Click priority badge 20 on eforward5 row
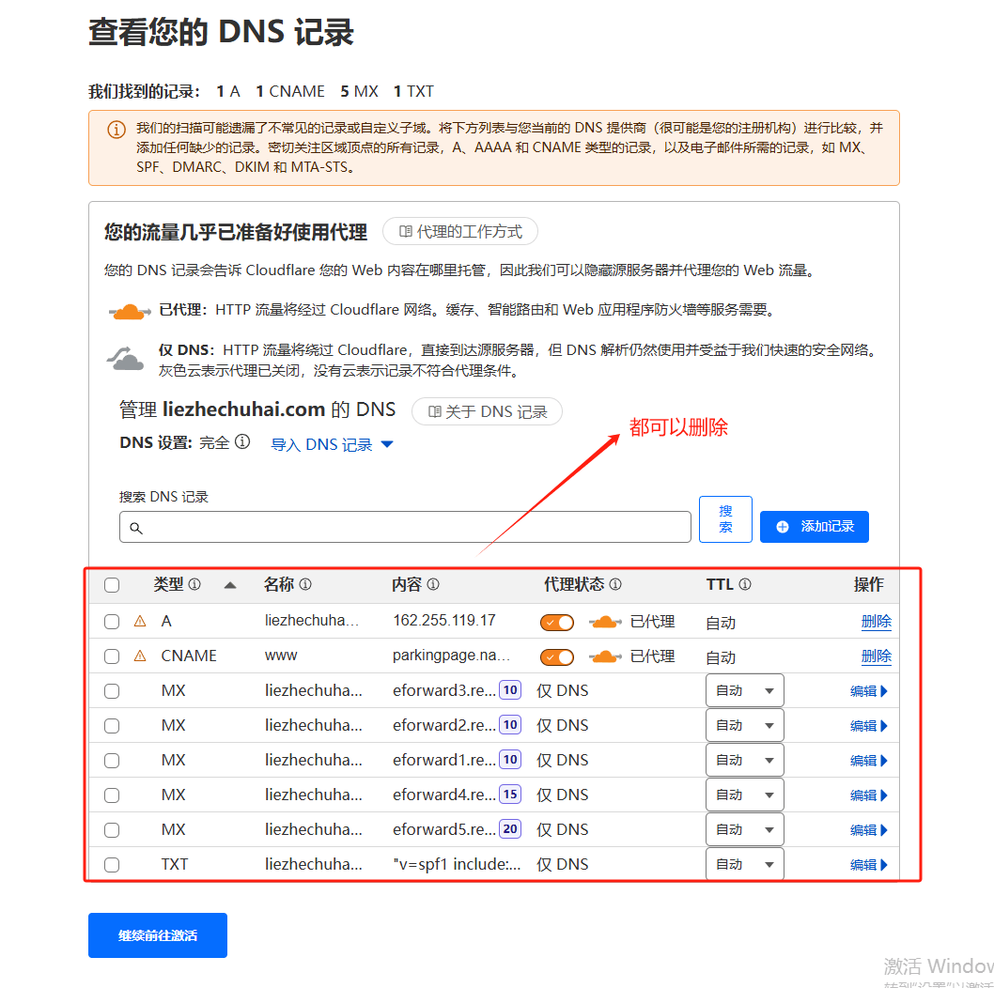 (x=510, y=829)
